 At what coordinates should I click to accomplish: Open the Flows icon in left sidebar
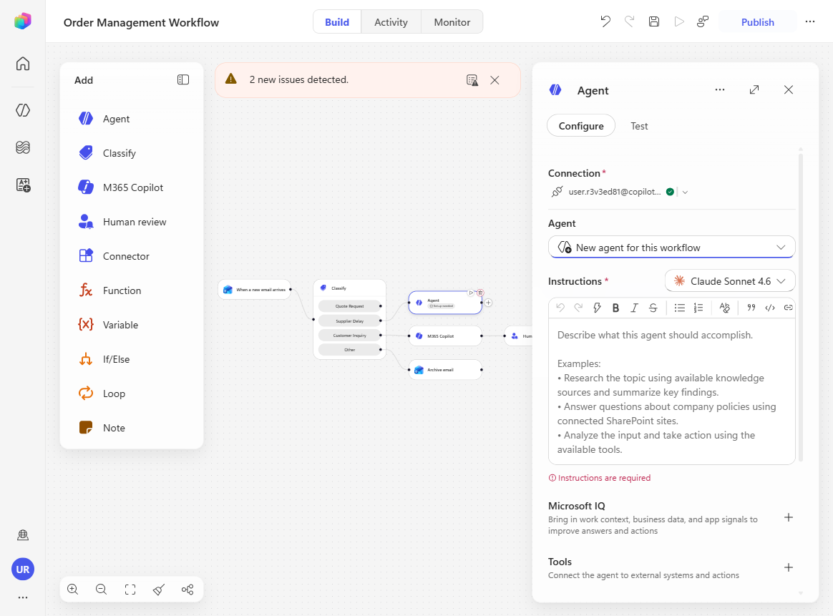(23, 147)
